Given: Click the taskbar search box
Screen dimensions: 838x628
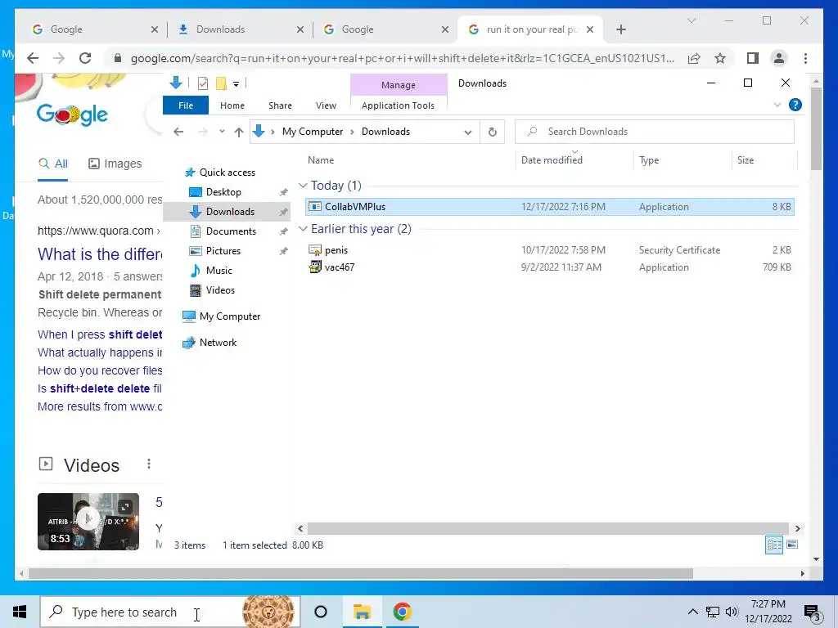Looking at the screenshot, I should [x=170, y=612].
